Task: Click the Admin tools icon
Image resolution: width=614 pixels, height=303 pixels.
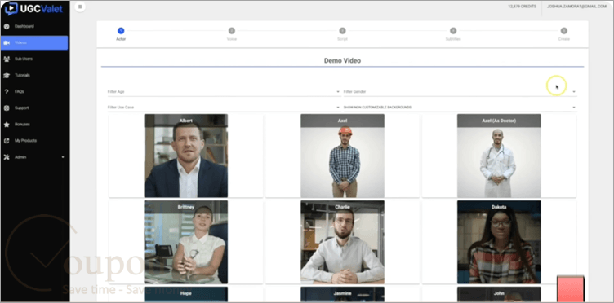Action: 7,157
